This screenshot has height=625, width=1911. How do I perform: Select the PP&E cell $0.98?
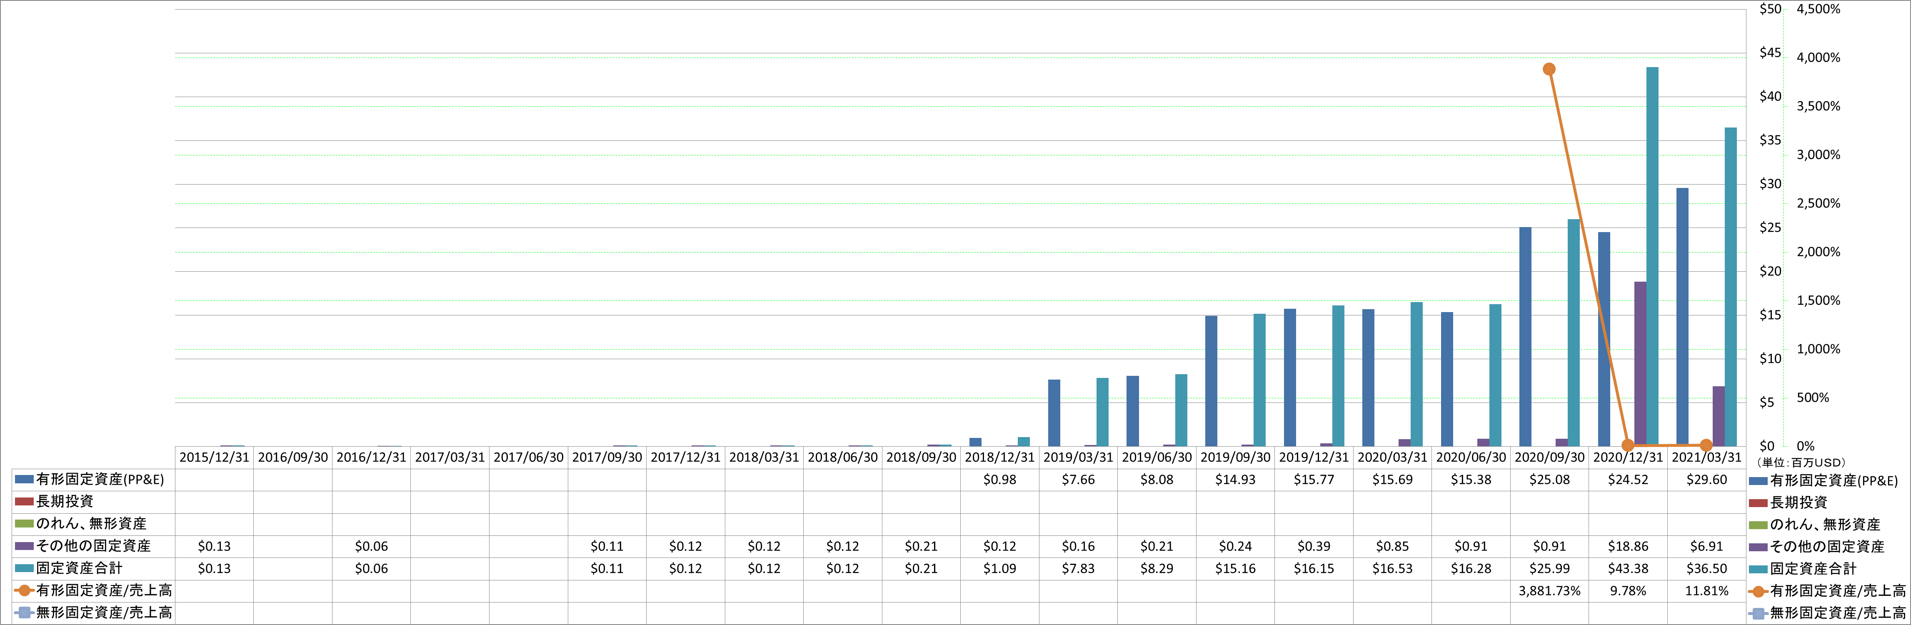click(x=999, y=480)
